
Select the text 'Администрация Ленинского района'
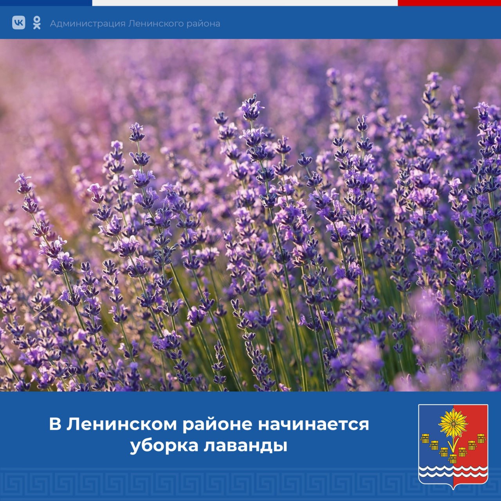click(135, 23)
